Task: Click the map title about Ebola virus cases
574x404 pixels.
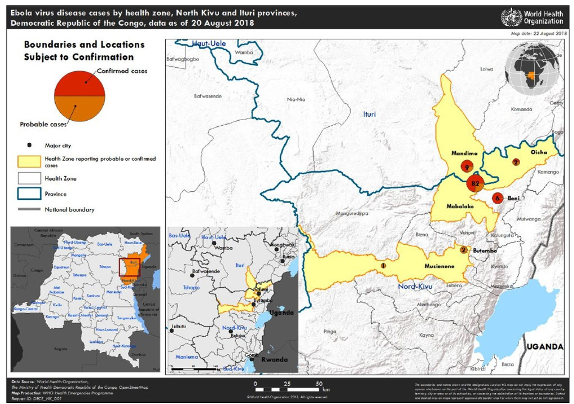Action: [x=154, y=18]
